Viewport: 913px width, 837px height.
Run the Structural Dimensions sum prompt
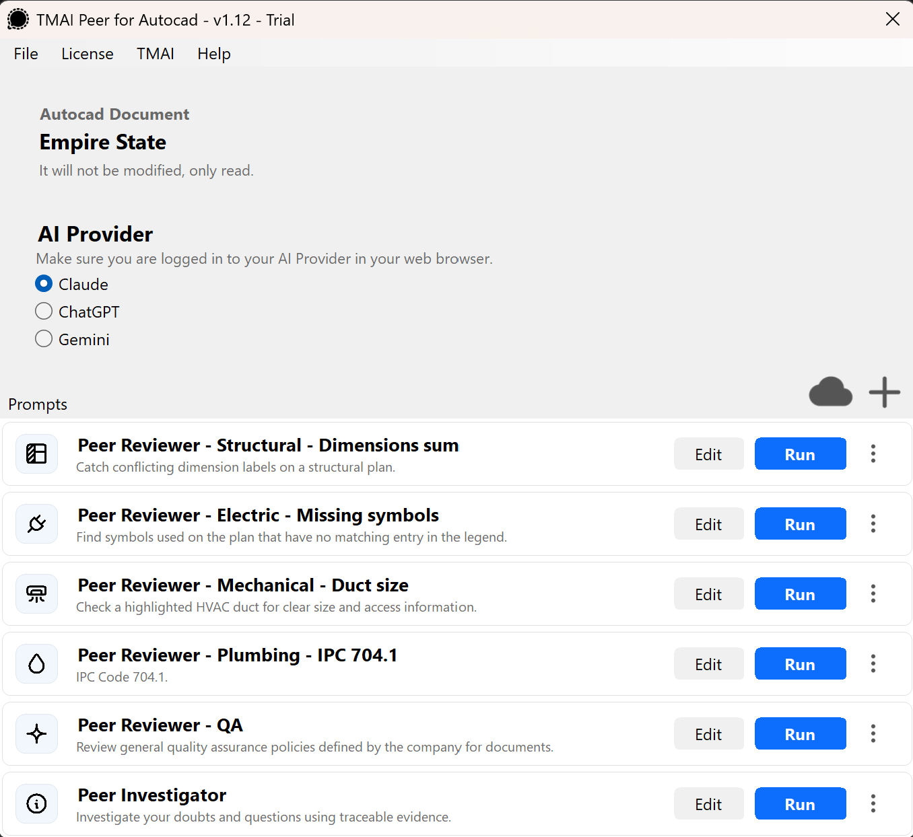coord(800,454)
